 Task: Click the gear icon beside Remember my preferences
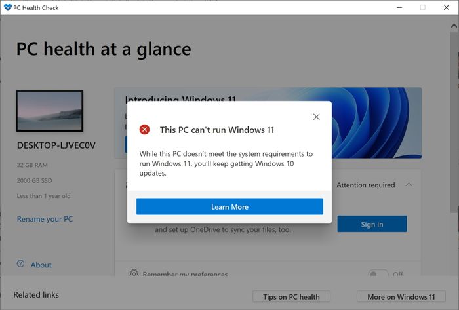pos(134,274)
